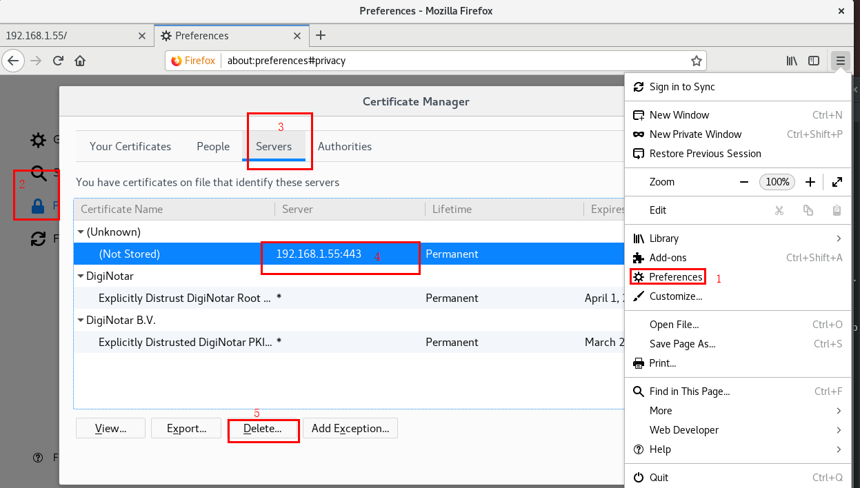The height and width of the screenshot is (488, 860).
Task: Zoom in with the plus button
Action: [x=810, y=182]
